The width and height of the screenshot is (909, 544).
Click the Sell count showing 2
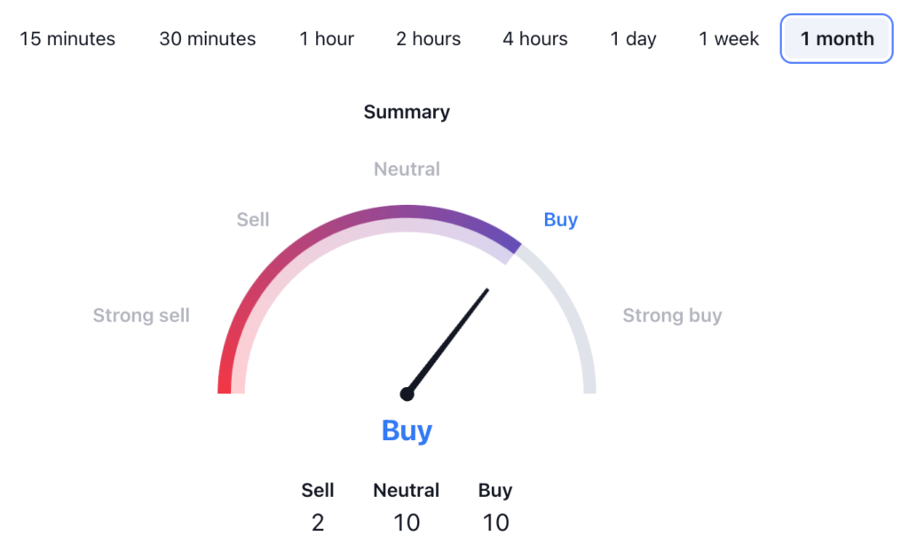coord(318,522)
